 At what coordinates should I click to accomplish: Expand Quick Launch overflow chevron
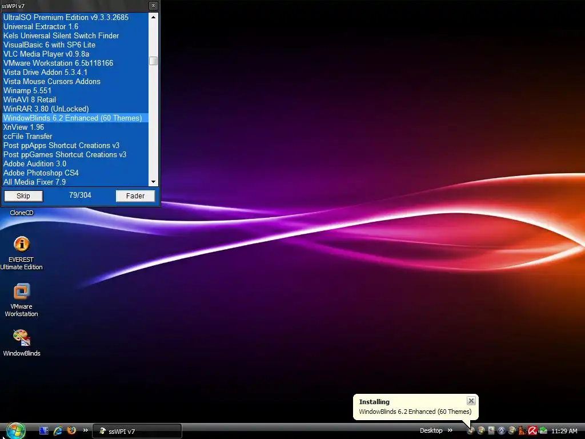click(86, 430)
